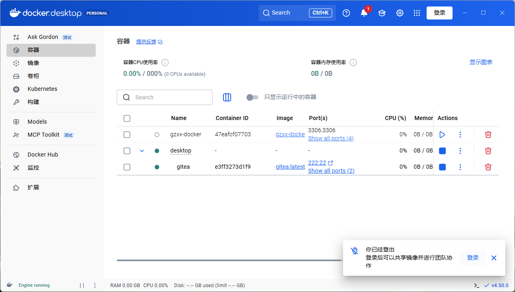515x292 pixels.
Task: Click info icon beside 容器CPU使用率
Action: [x=165, y=62]
